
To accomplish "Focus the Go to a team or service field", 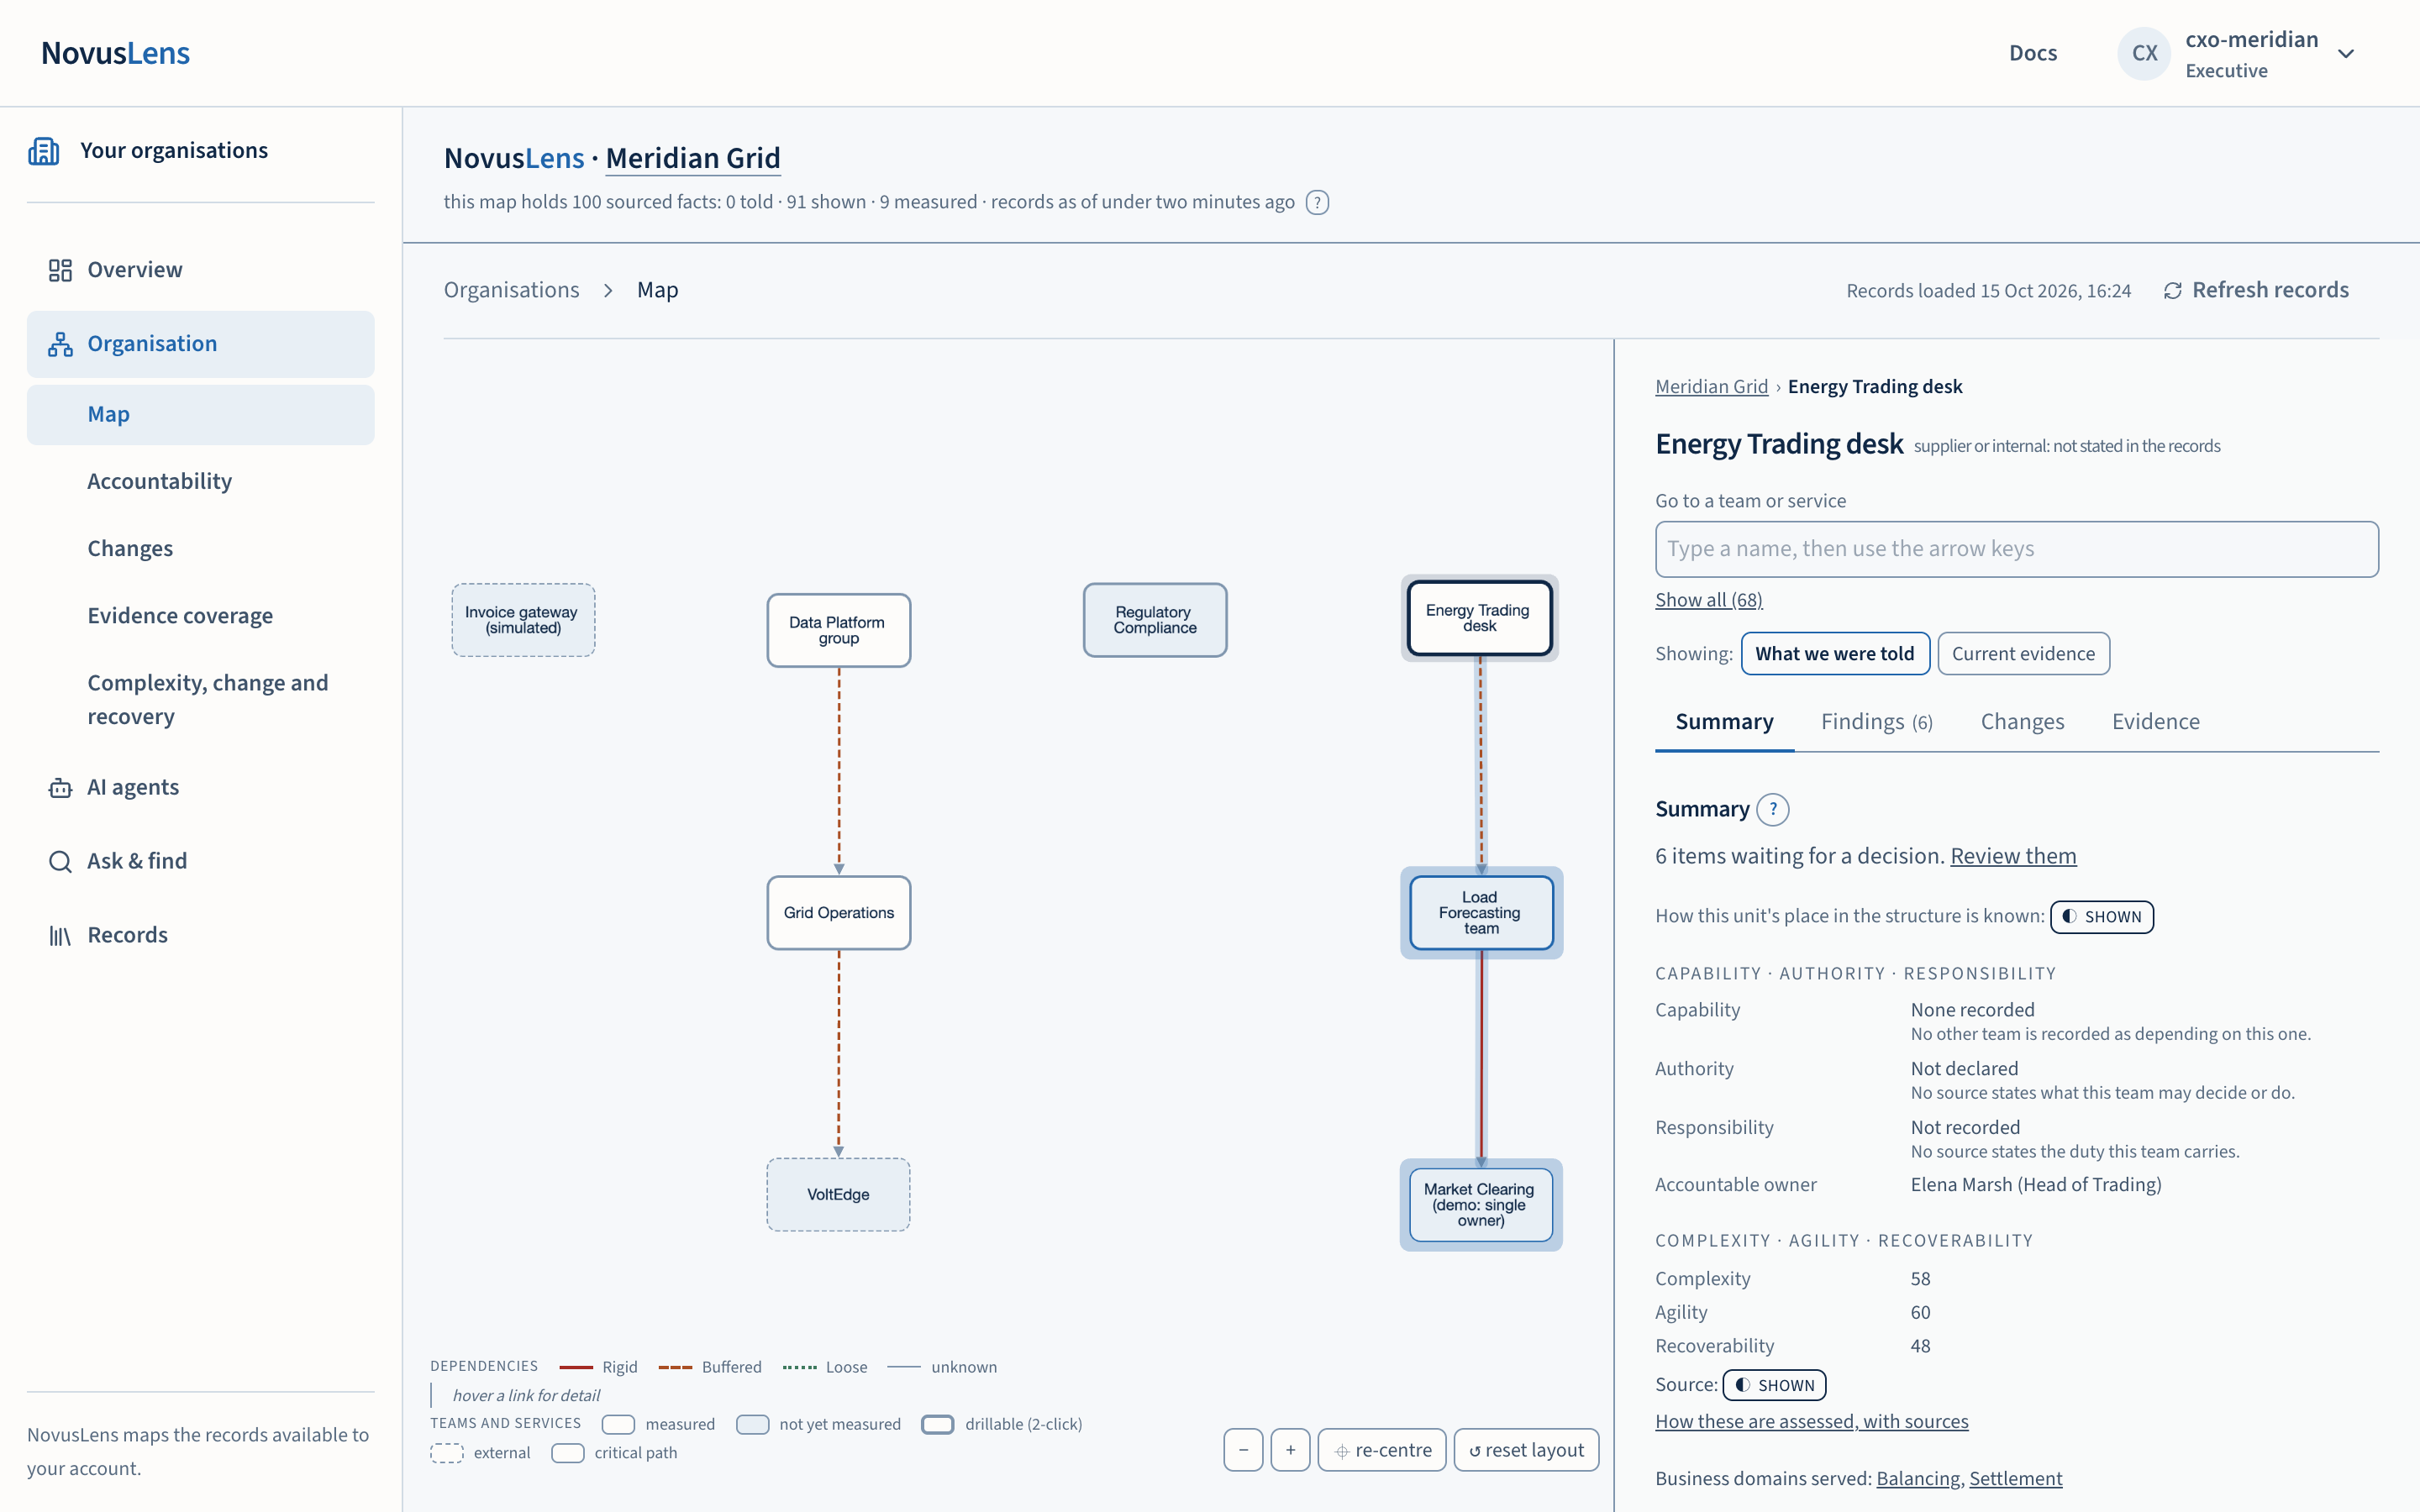I will tap(2016, 548).
